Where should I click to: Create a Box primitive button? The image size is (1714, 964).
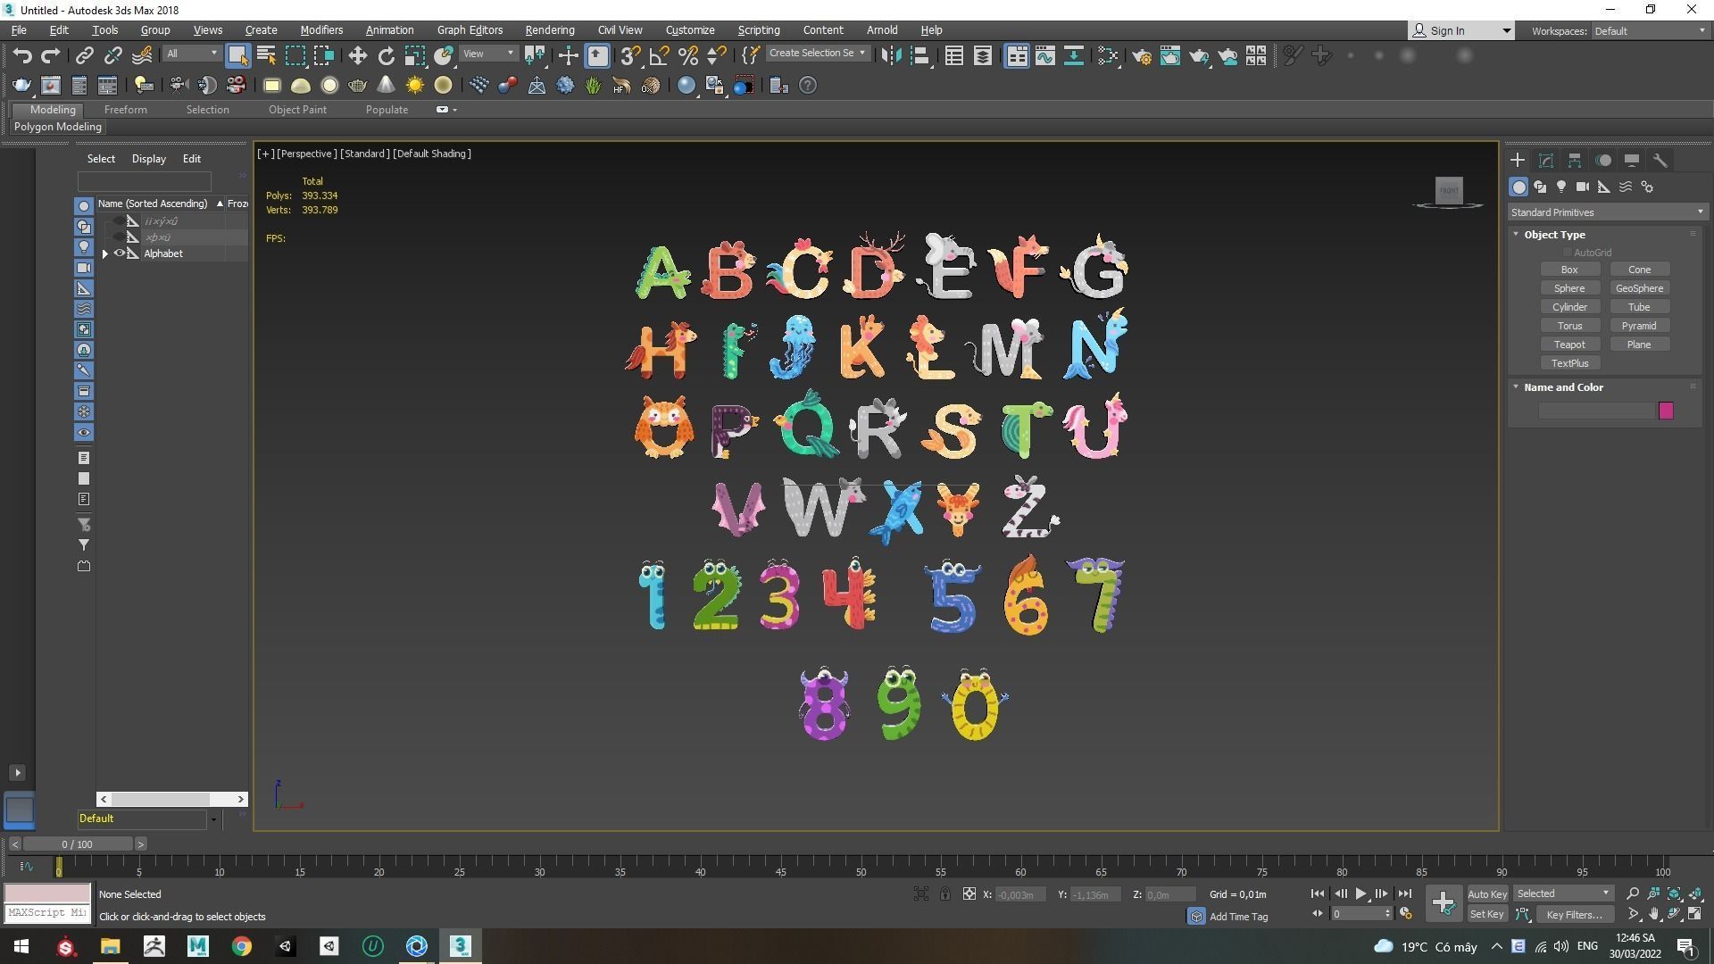1569,270
